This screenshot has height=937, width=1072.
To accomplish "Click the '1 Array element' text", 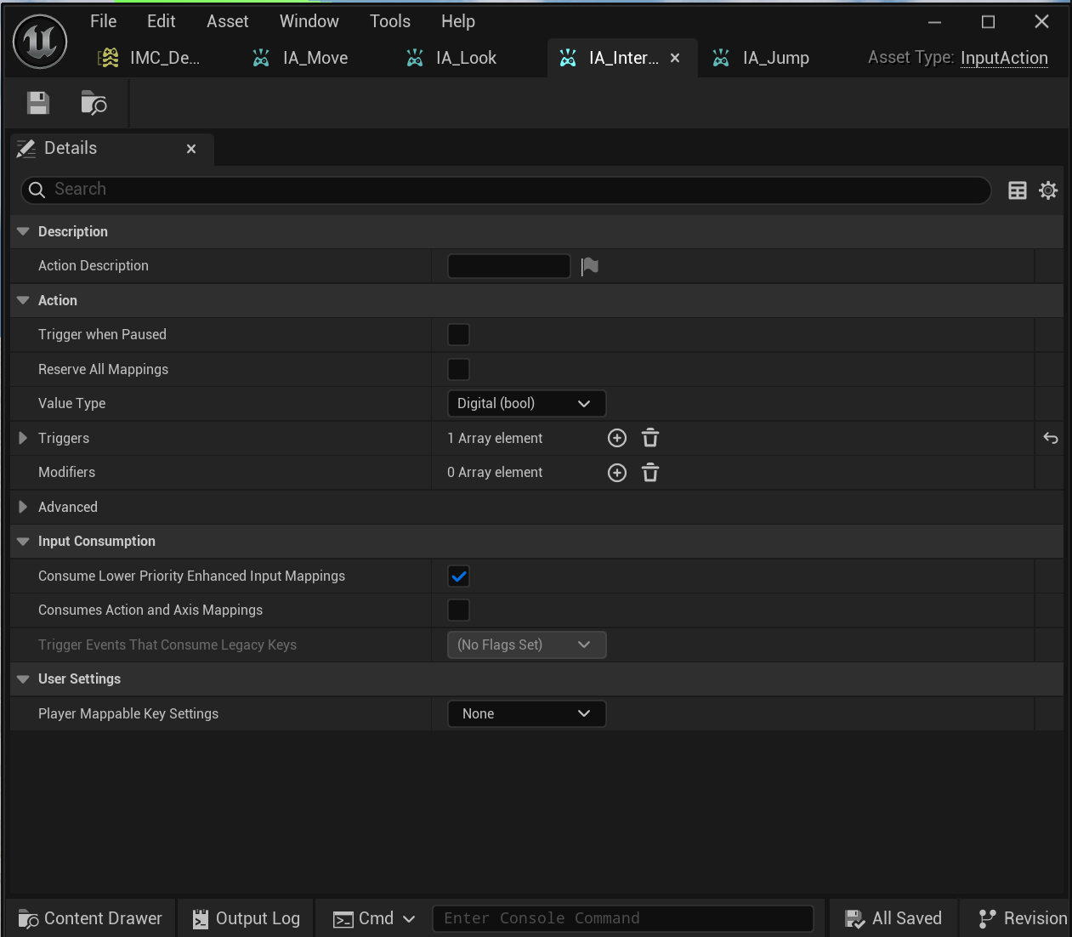I will (x=495, y=438).
